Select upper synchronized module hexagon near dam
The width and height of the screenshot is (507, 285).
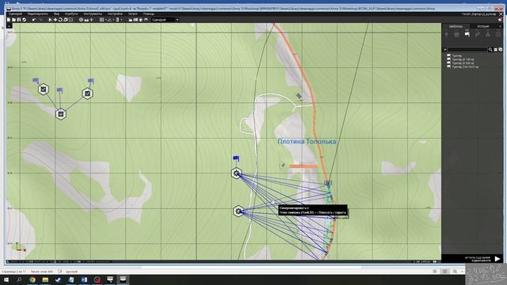[x=236, y=173]
